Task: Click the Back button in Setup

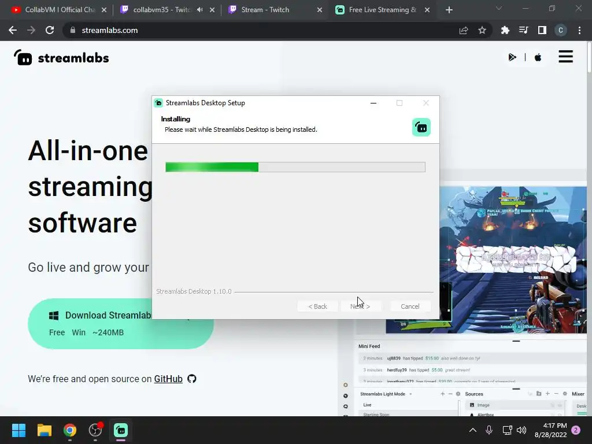Action: [x=317, y=306]
